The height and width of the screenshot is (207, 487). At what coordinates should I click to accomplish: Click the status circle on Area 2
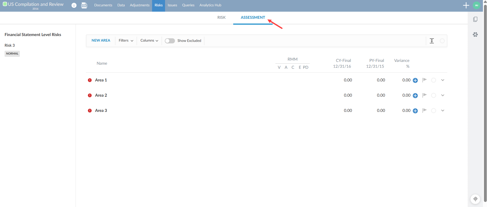point(434,95)
